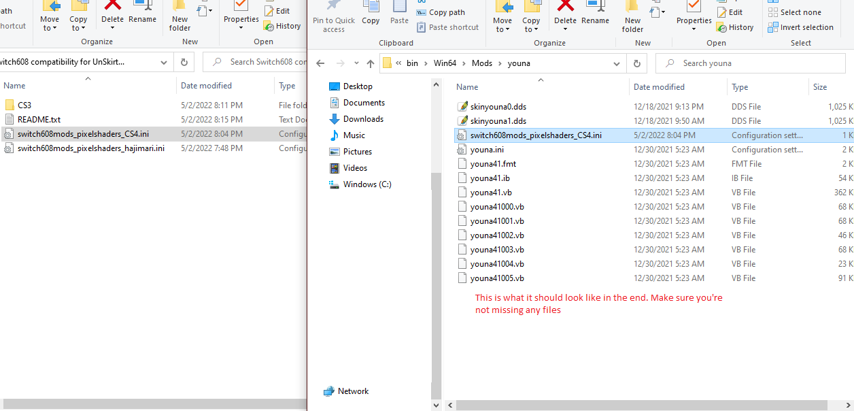The height and width of the screenshot is (411, 854).
Task: Open address bar dropdown in left window
Action: coord(164,62)
